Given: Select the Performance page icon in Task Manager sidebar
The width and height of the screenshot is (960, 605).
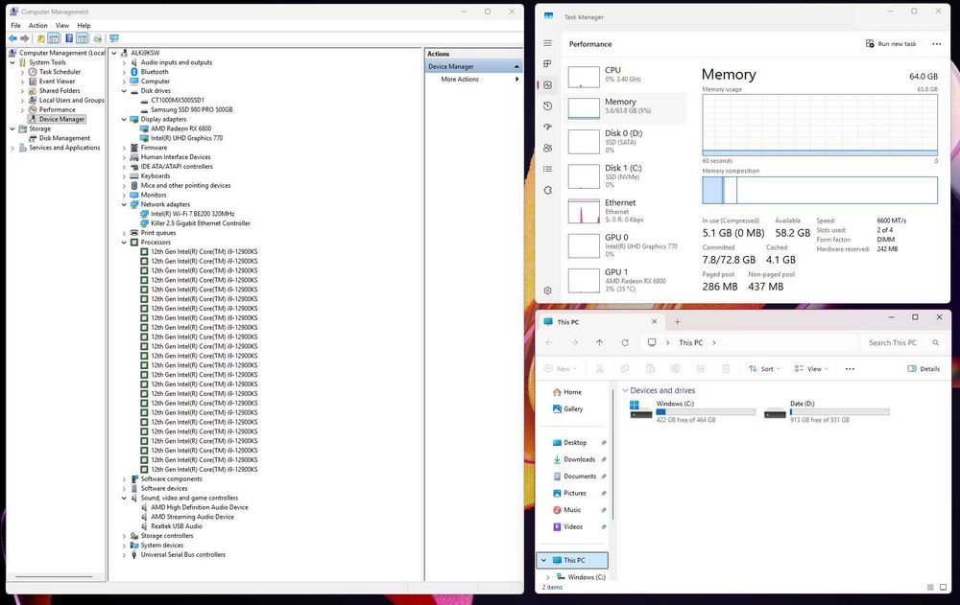Looking at the screenshot, I should 548,85.
